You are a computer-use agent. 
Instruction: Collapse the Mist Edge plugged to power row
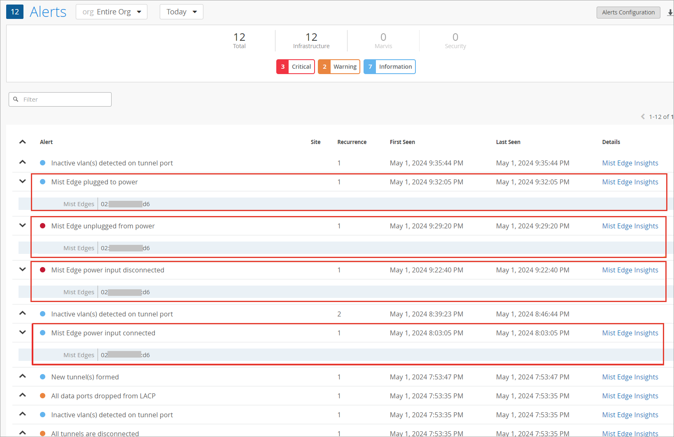coord(23,181)
